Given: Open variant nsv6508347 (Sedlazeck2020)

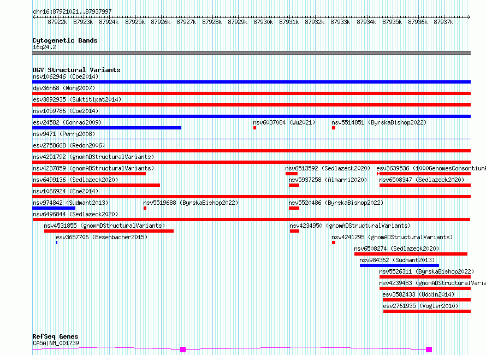Looking at the screenshot, I should coord(422,180).
